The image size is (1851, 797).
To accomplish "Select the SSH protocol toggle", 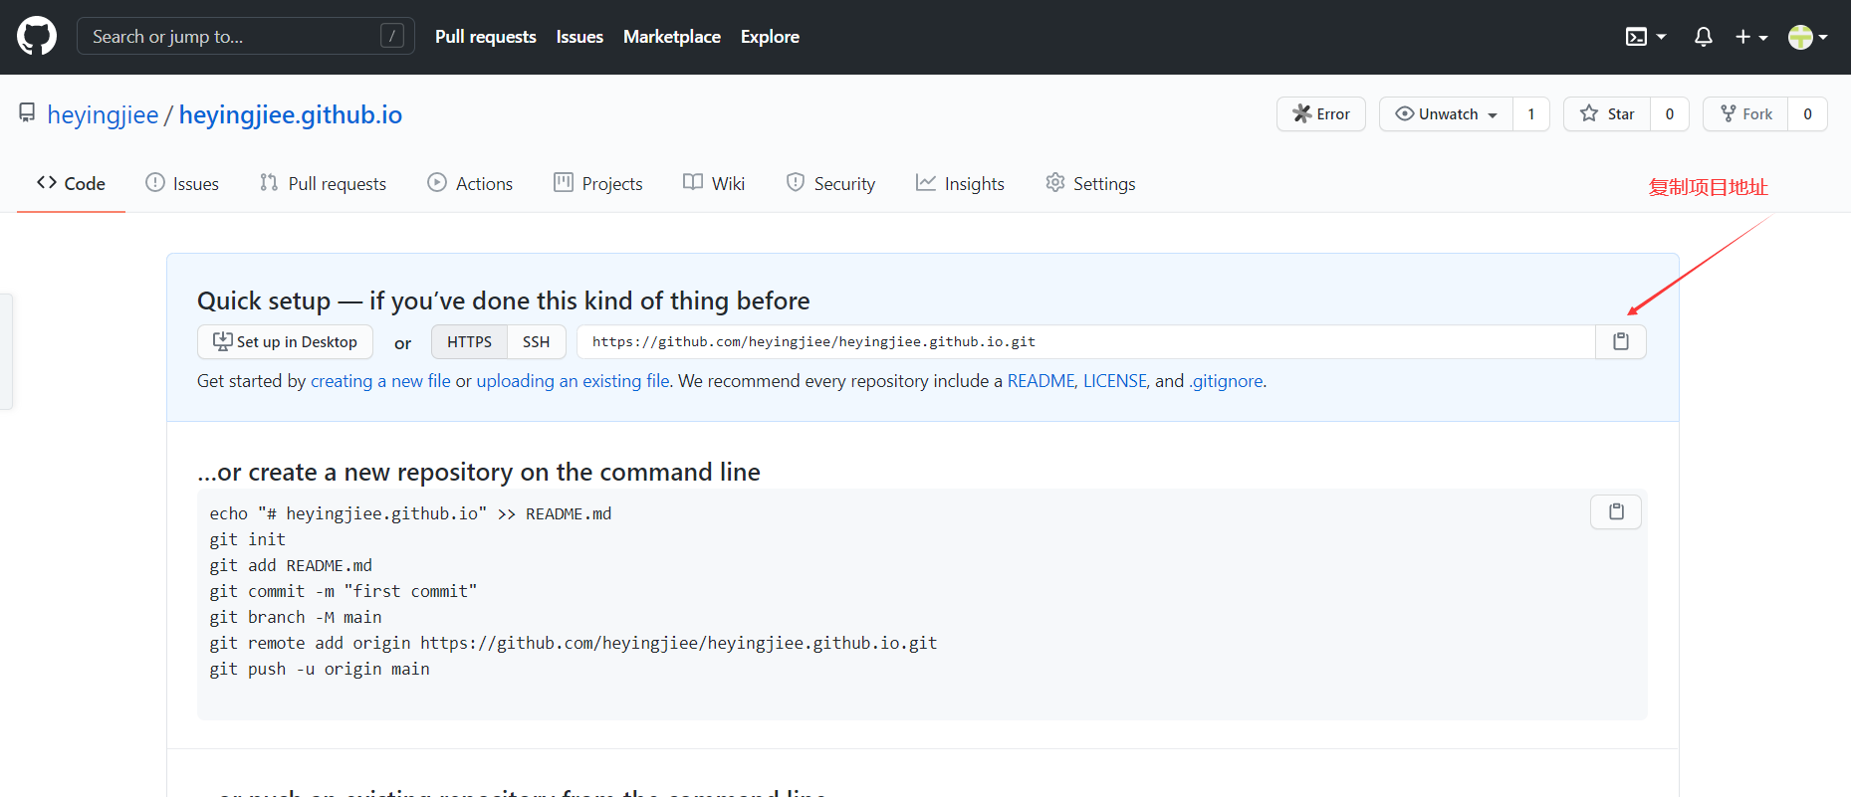I will click(x=537, y=341).
